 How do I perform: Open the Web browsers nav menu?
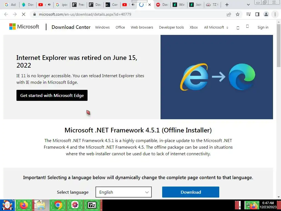(142, 27)
